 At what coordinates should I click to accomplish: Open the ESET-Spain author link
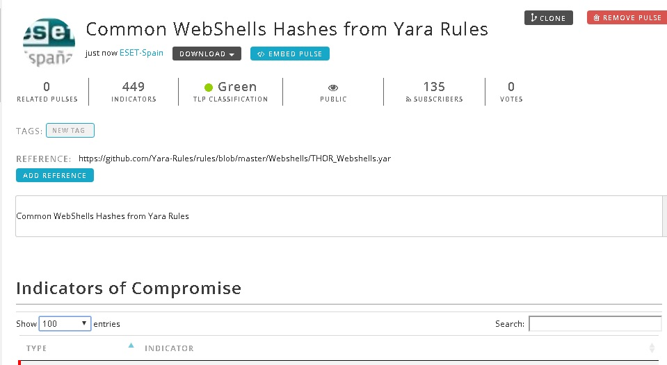pos(142,53)
